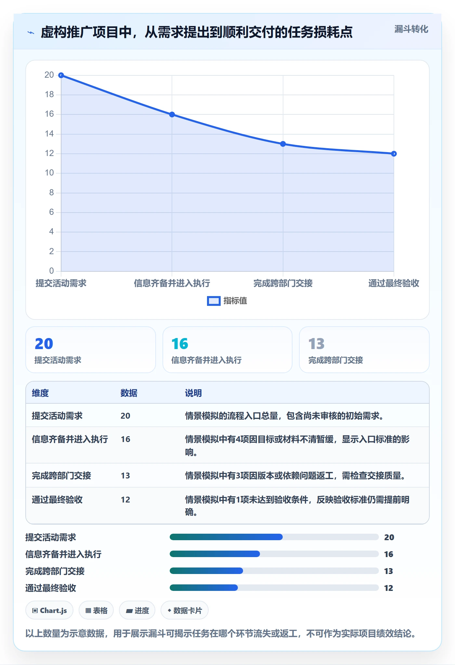Click the chart data point for 提交活动需求
Viewport: 455px width, 665px height.
(61, 75)
